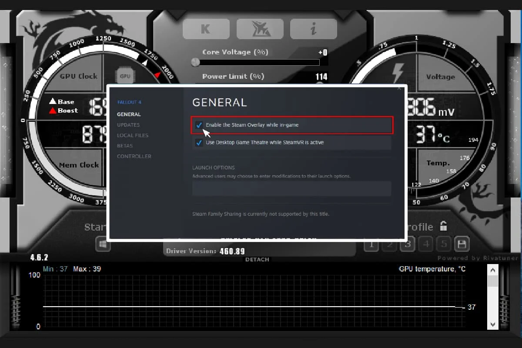This screenshot has width=522, height=348.
Task: Switch to the LOCAL FILES tab
Action: [133, 135]
